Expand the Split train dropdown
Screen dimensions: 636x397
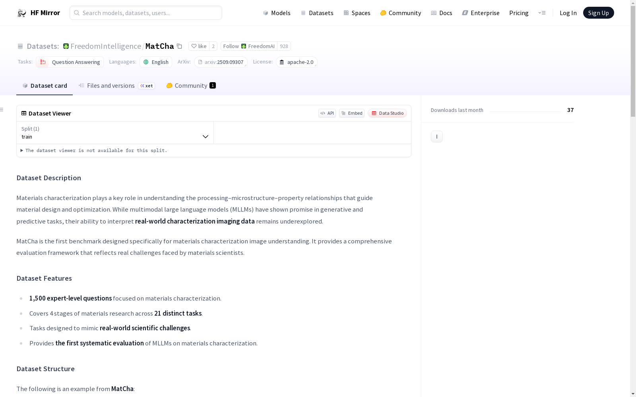coord(115,133)
